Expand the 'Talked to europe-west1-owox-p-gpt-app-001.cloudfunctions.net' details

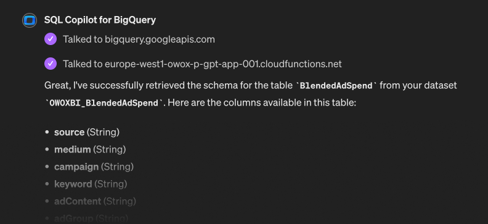click(202, 64)
